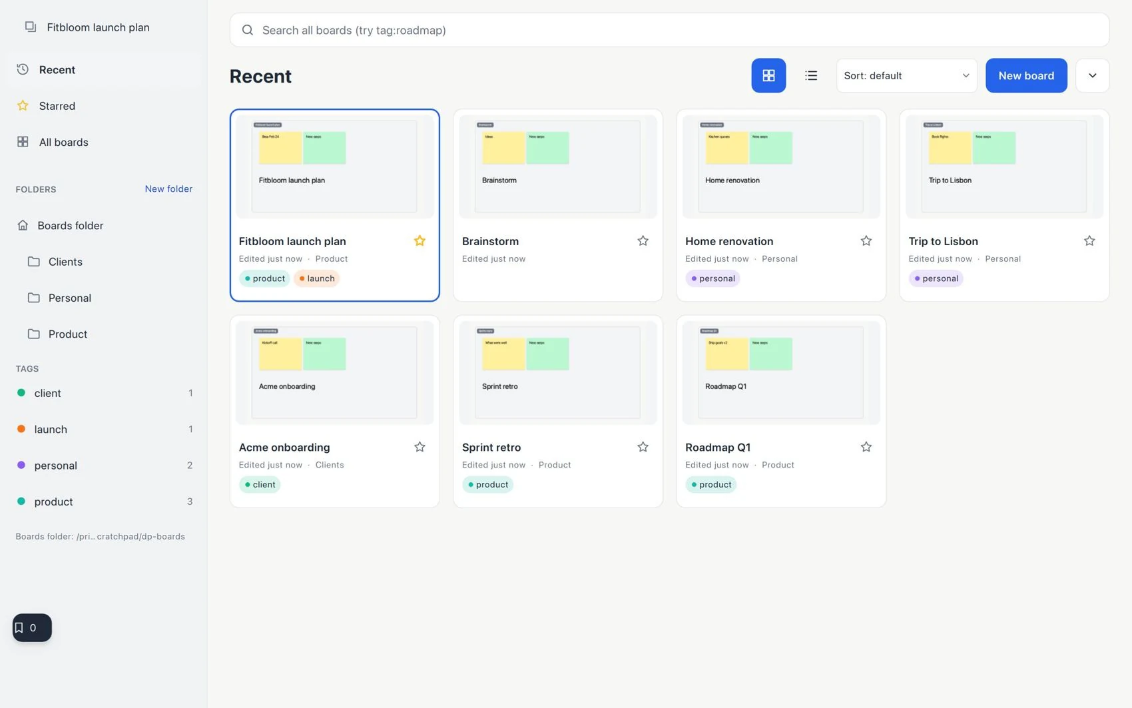Open the Sprint retro board thumbnail

[558, 373]
